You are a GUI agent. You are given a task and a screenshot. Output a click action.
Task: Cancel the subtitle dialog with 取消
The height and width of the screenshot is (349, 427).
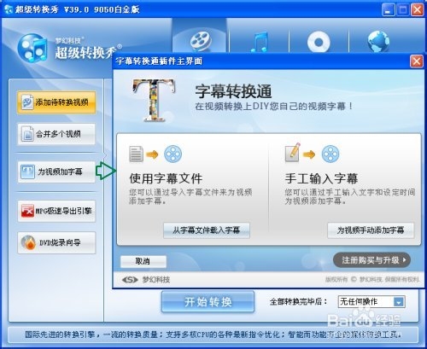(x=143, y=261)
